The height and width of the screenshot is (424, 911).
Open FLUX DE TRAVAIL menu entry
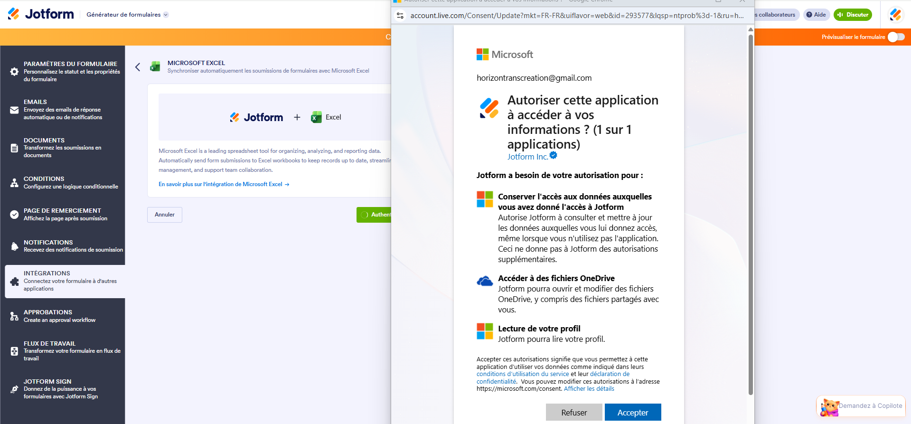(x=63, y=351)
